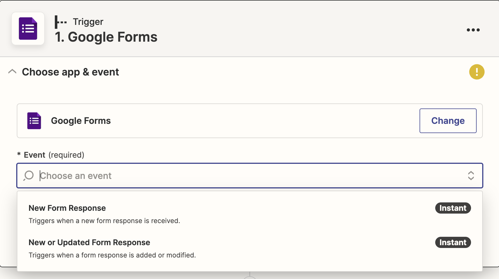Click the Instant badge beside New or Updated Form Response

point(453,242)
